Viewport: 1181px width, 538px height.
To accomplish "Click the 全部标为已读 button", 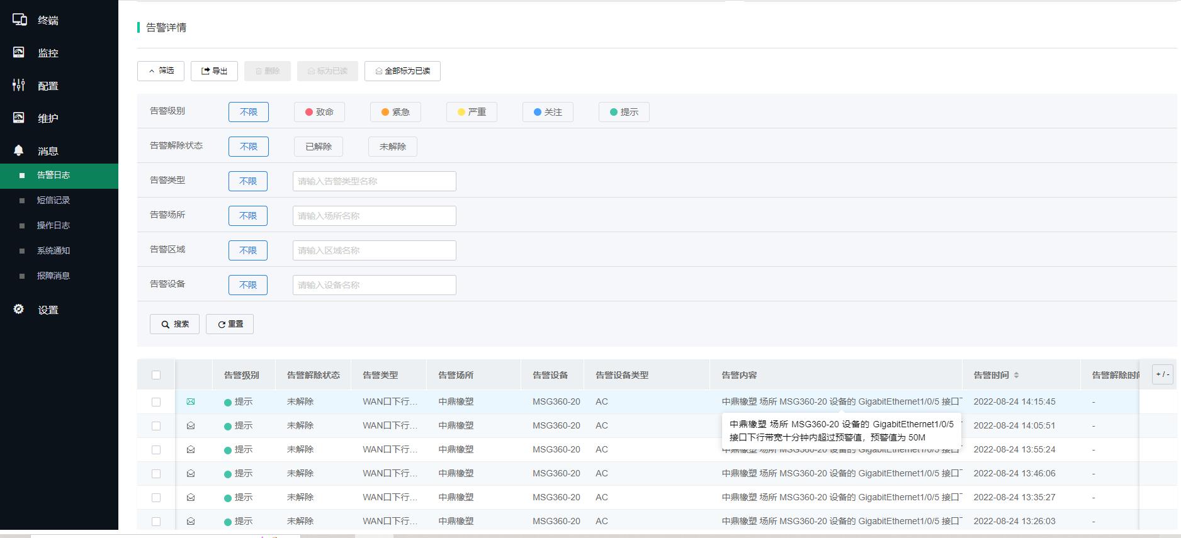I will click(402, 71).
